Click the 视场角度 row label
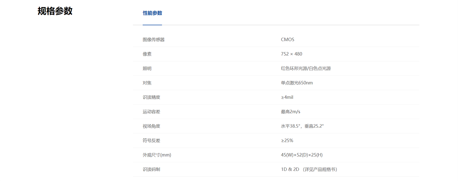The image size is (458, 181). point(151,126)
